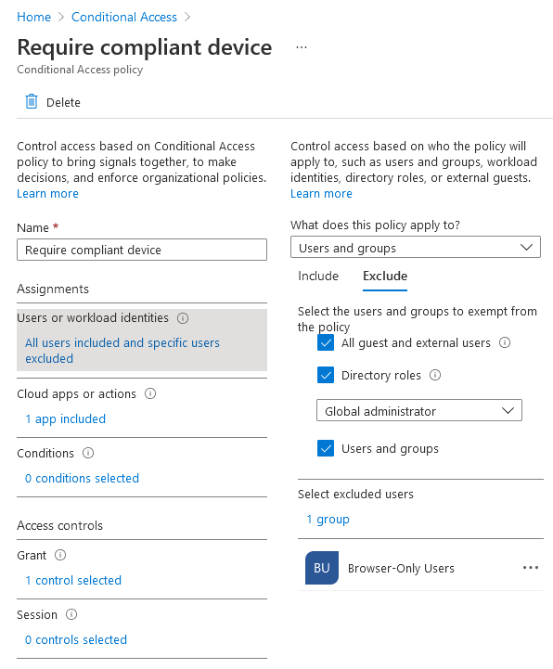Click info icon beside Cloud apps or actions
Screen dimensions: 553x669
tap(150, 393)
